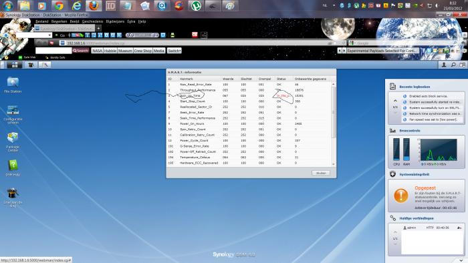
Task: Click Chrome icon in Windows taskbar
Action: tap(59, 5)
